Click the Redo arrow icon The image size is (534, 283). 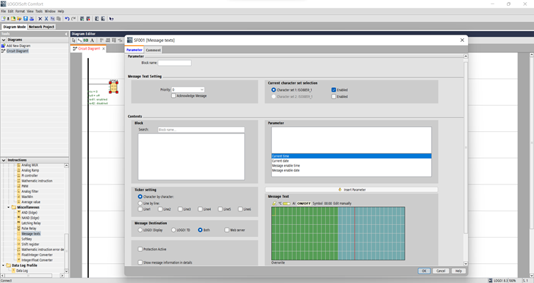click(73, 18)
